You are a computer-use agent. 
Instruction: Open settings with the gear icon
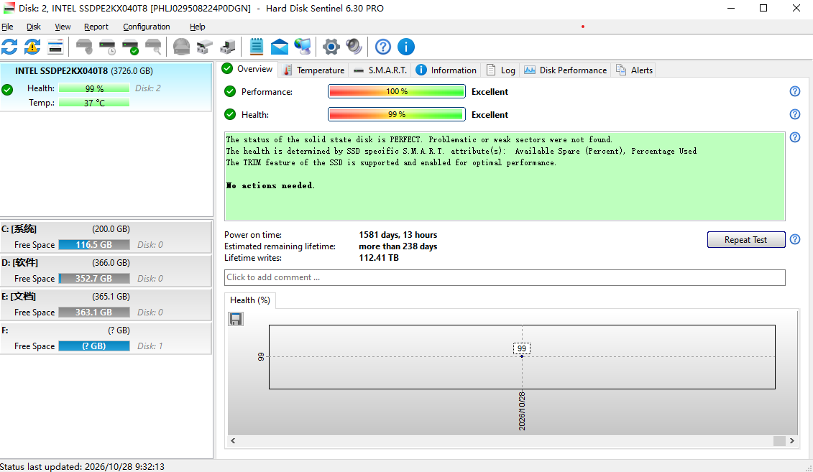(x=331, y=47)
